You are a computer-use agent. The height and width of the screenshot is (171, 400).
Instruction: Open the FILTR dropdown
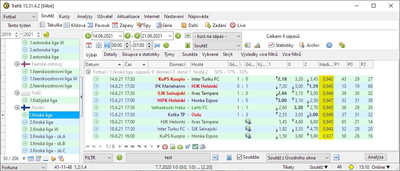coord(99,157)
